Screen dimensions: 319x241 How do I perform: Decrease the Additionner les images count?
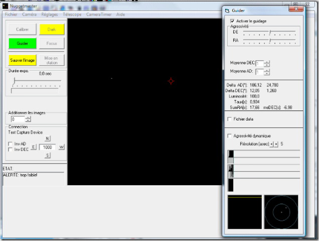tap(28, 120)
